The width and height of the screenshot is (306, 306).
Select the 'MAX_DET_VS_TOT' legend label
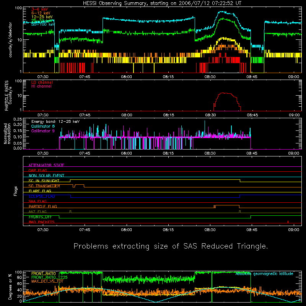47,281
